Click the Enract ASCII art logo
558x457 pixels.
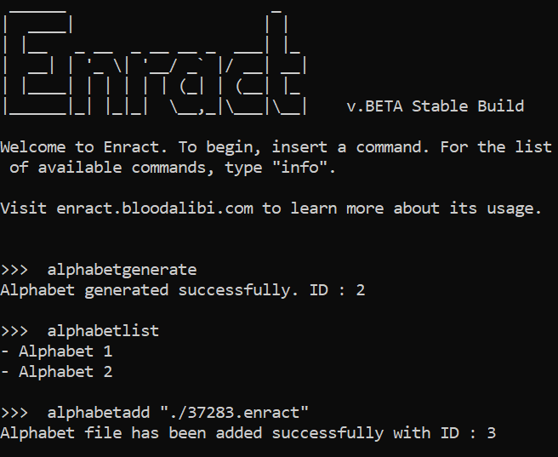155,62
